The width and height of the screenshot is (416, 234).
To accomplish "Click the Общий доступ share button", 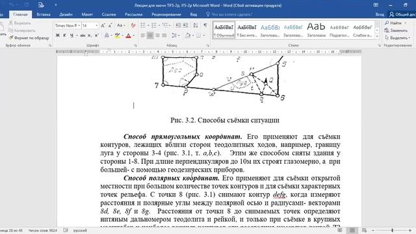I will pos(402,14).
